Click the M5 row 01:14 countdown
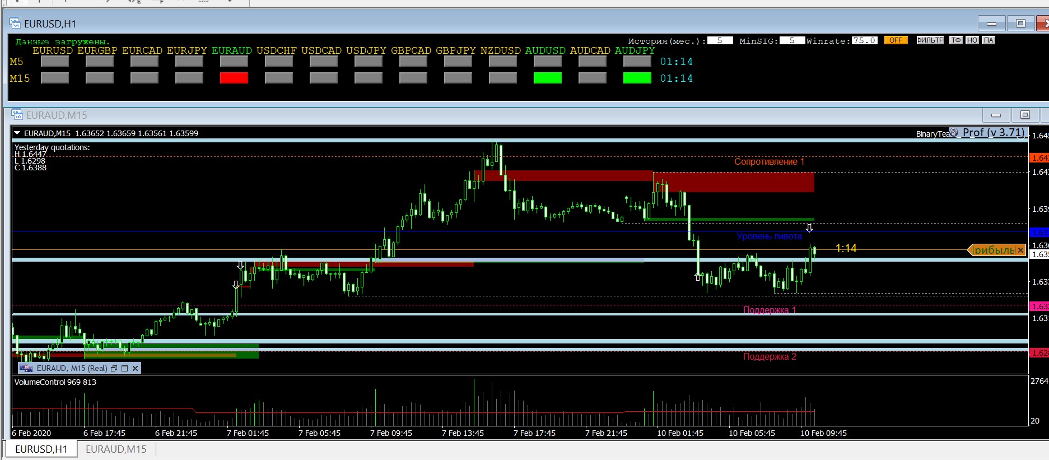This screenshot has height=460, width=1049. tap(677, 62)
